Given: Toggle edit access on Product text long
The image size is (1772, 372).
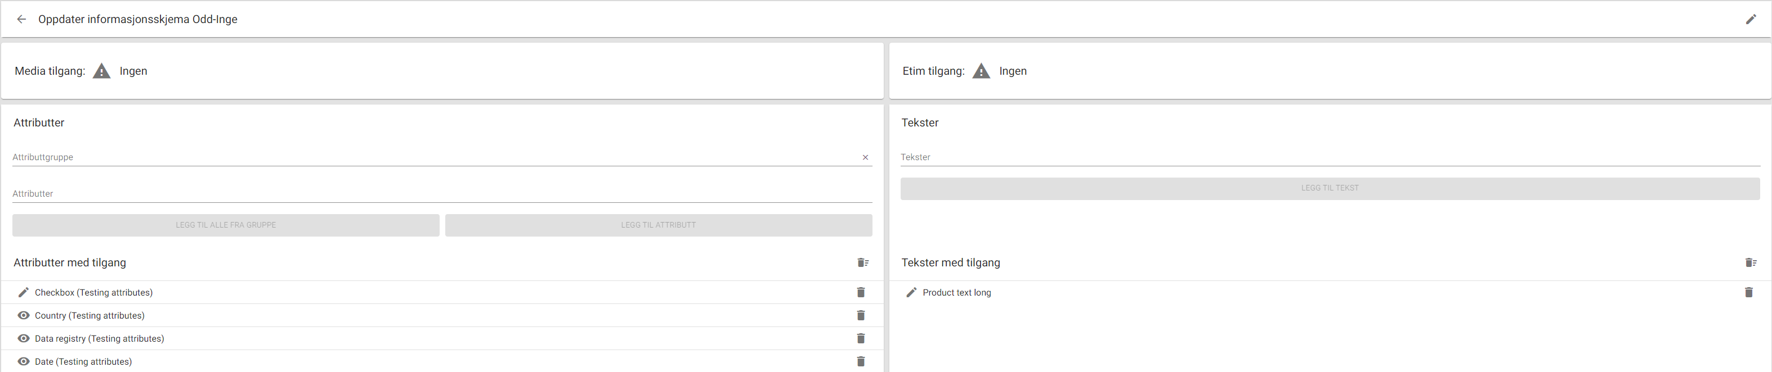Looking at the screenshot, I should 911,292.
